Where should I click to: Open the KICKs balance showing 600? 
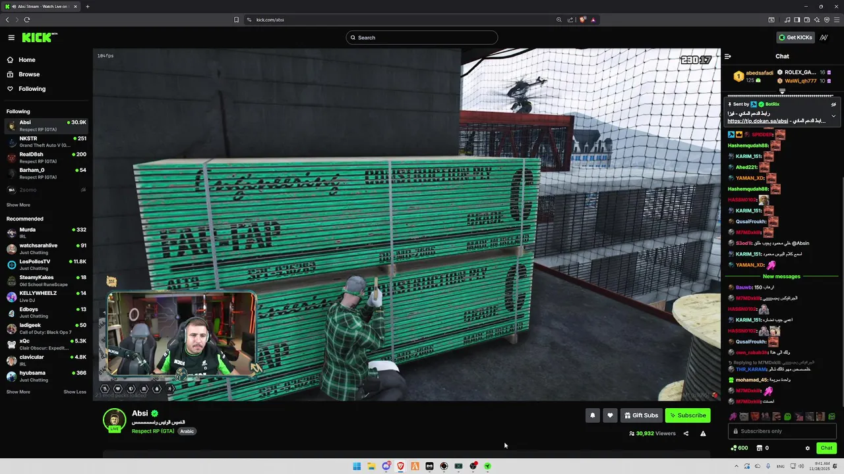tap(739, 448)
